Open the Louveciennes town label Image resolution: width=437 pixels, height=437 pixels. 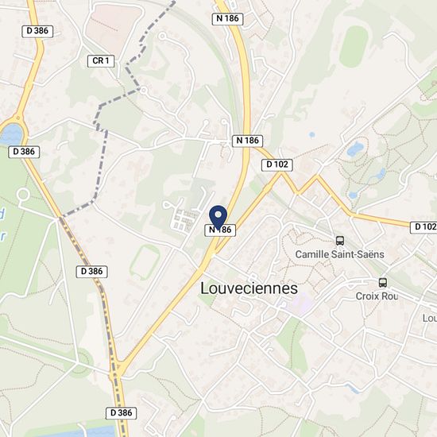click(x=249, y=288)
